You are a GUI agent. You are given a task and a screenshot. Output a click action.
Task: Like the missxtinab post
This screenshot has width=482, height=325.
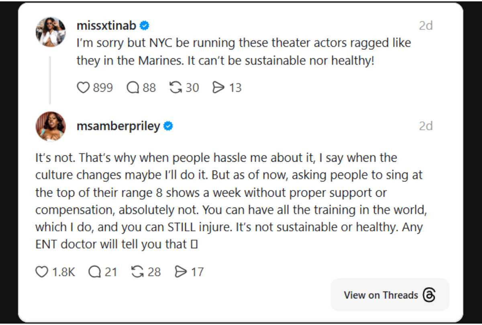[x=83, y=87]
